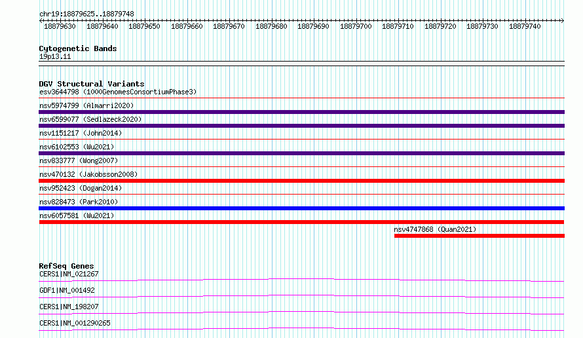Open variant nsv952423 (Dogan2014) label

tap(81, 188)
